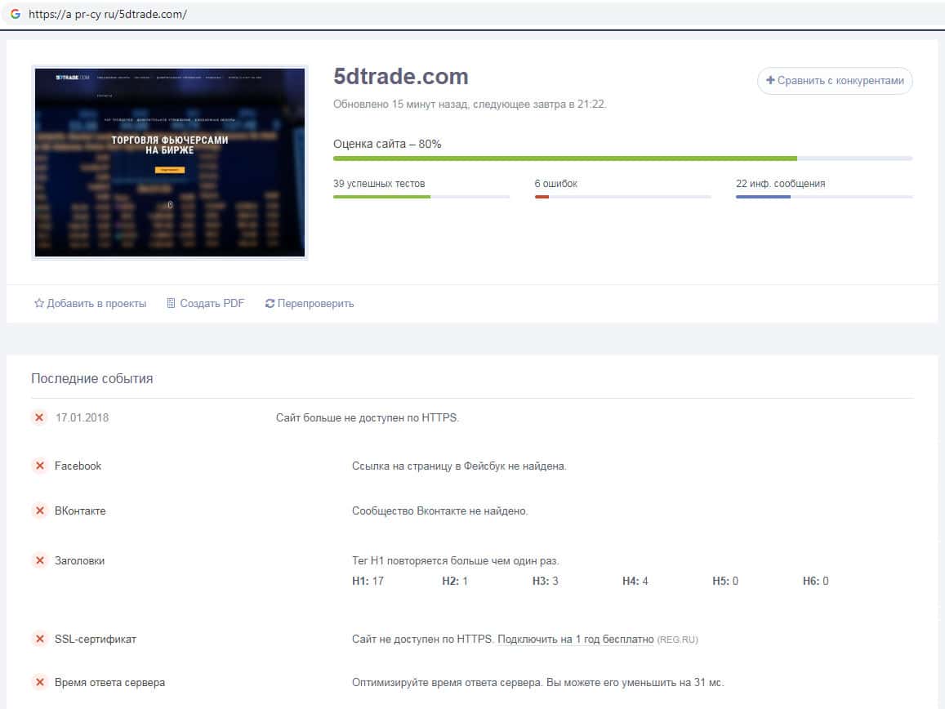Screen dimensions: 945x709
Task: Click the Создать PDF label
Action: coord(212,304)
